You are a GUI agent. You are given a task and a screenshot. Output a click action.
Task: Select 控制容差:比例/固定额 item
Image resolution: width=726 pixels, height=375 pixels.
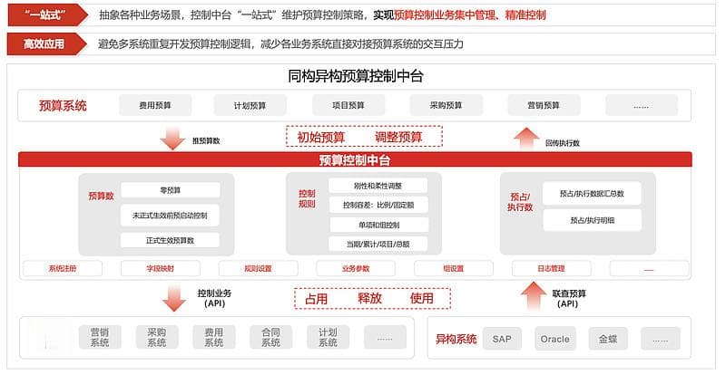[378, 205]
